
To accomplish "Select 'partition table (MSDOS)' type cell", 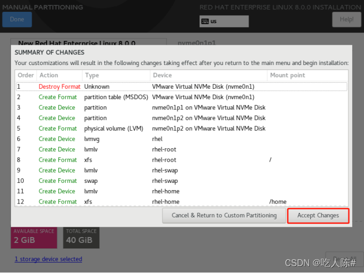I will (x=116, y=97).
